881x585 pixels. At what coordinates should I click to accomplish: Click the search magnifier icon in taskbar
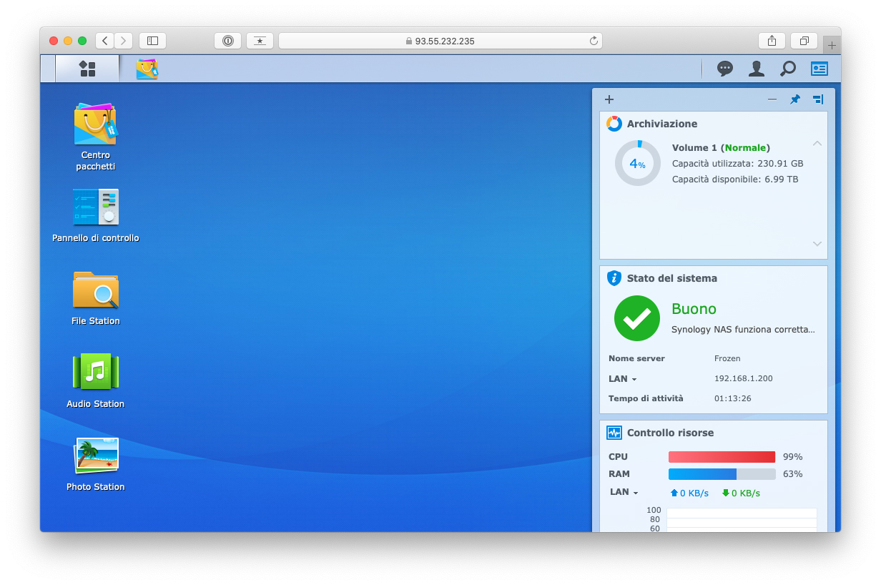coord(788,69)
